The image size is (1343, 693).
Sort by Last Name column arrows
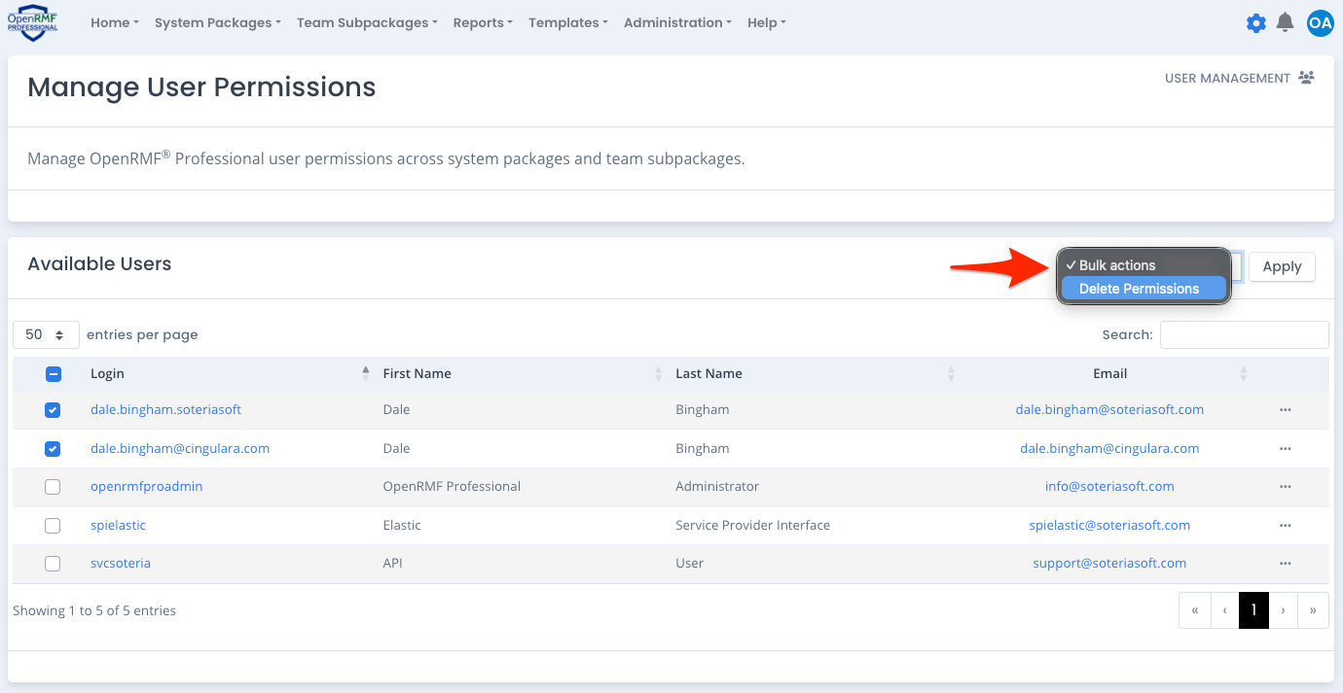click(x=951, y=373)
